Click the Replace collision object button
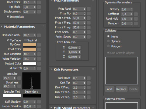Image resolution: width=146 pixels, height=109 pixels. 121,89
